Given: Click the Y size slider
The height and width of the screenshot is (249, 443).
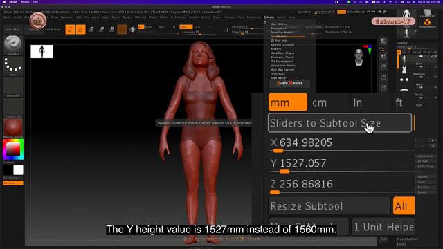Looking at the screenshot, I should click(x=341, y=165).
